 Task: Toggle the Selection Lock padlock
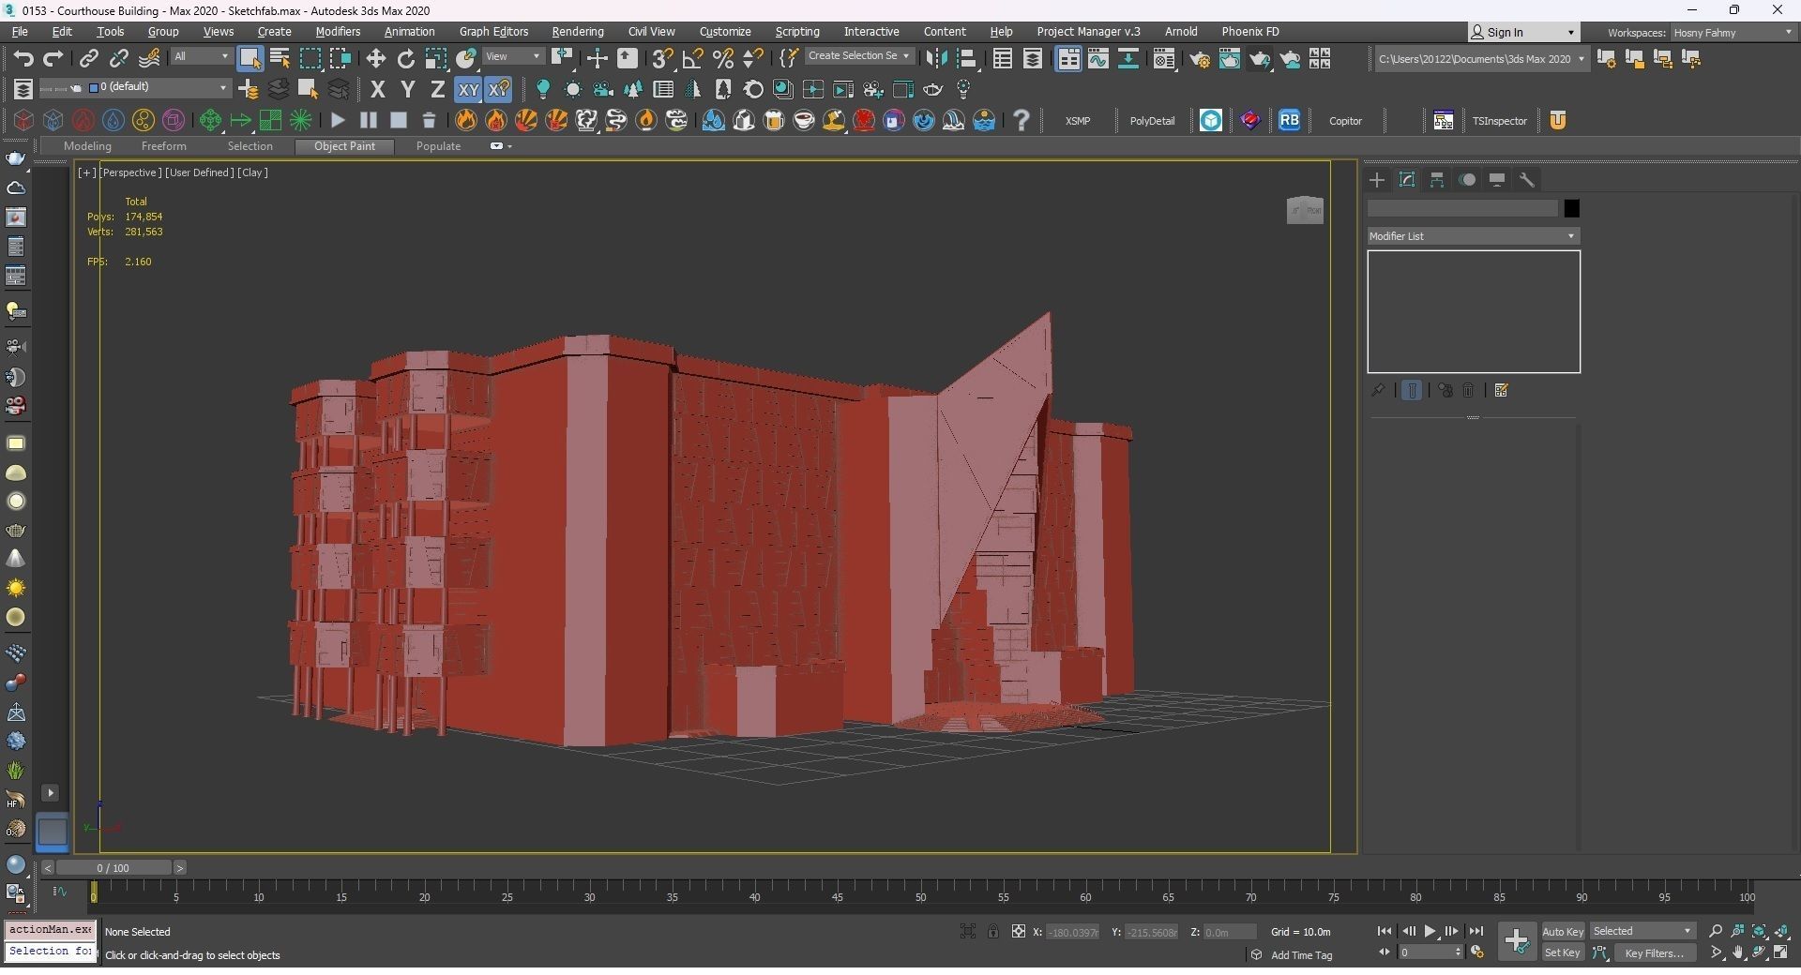[992, 931]
